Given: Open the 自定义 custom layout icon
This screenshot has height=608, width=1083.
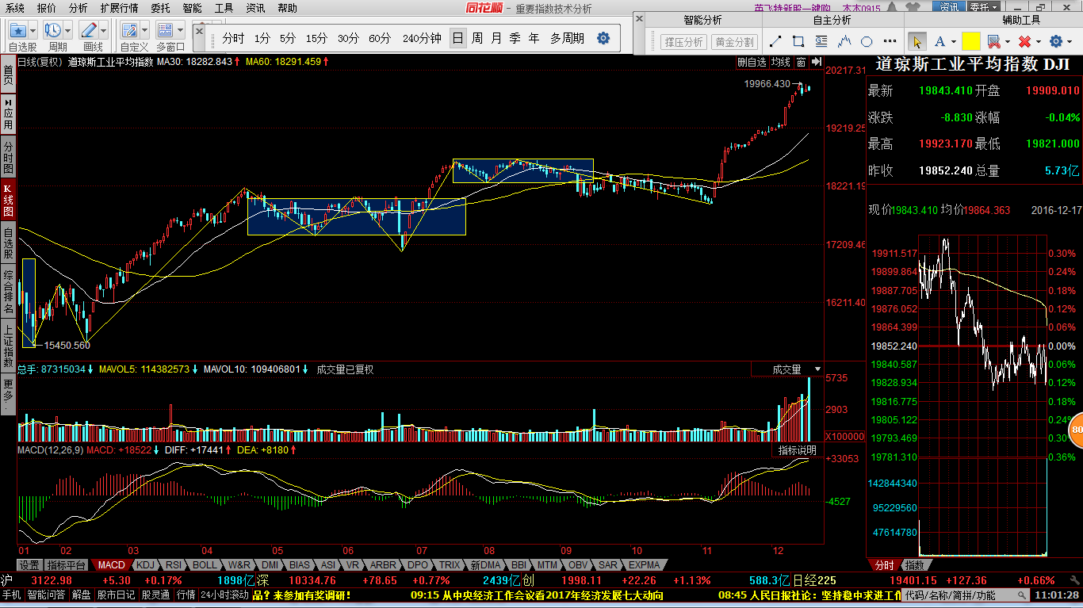Looking at the screenshot, I should [x=129, y=30].
